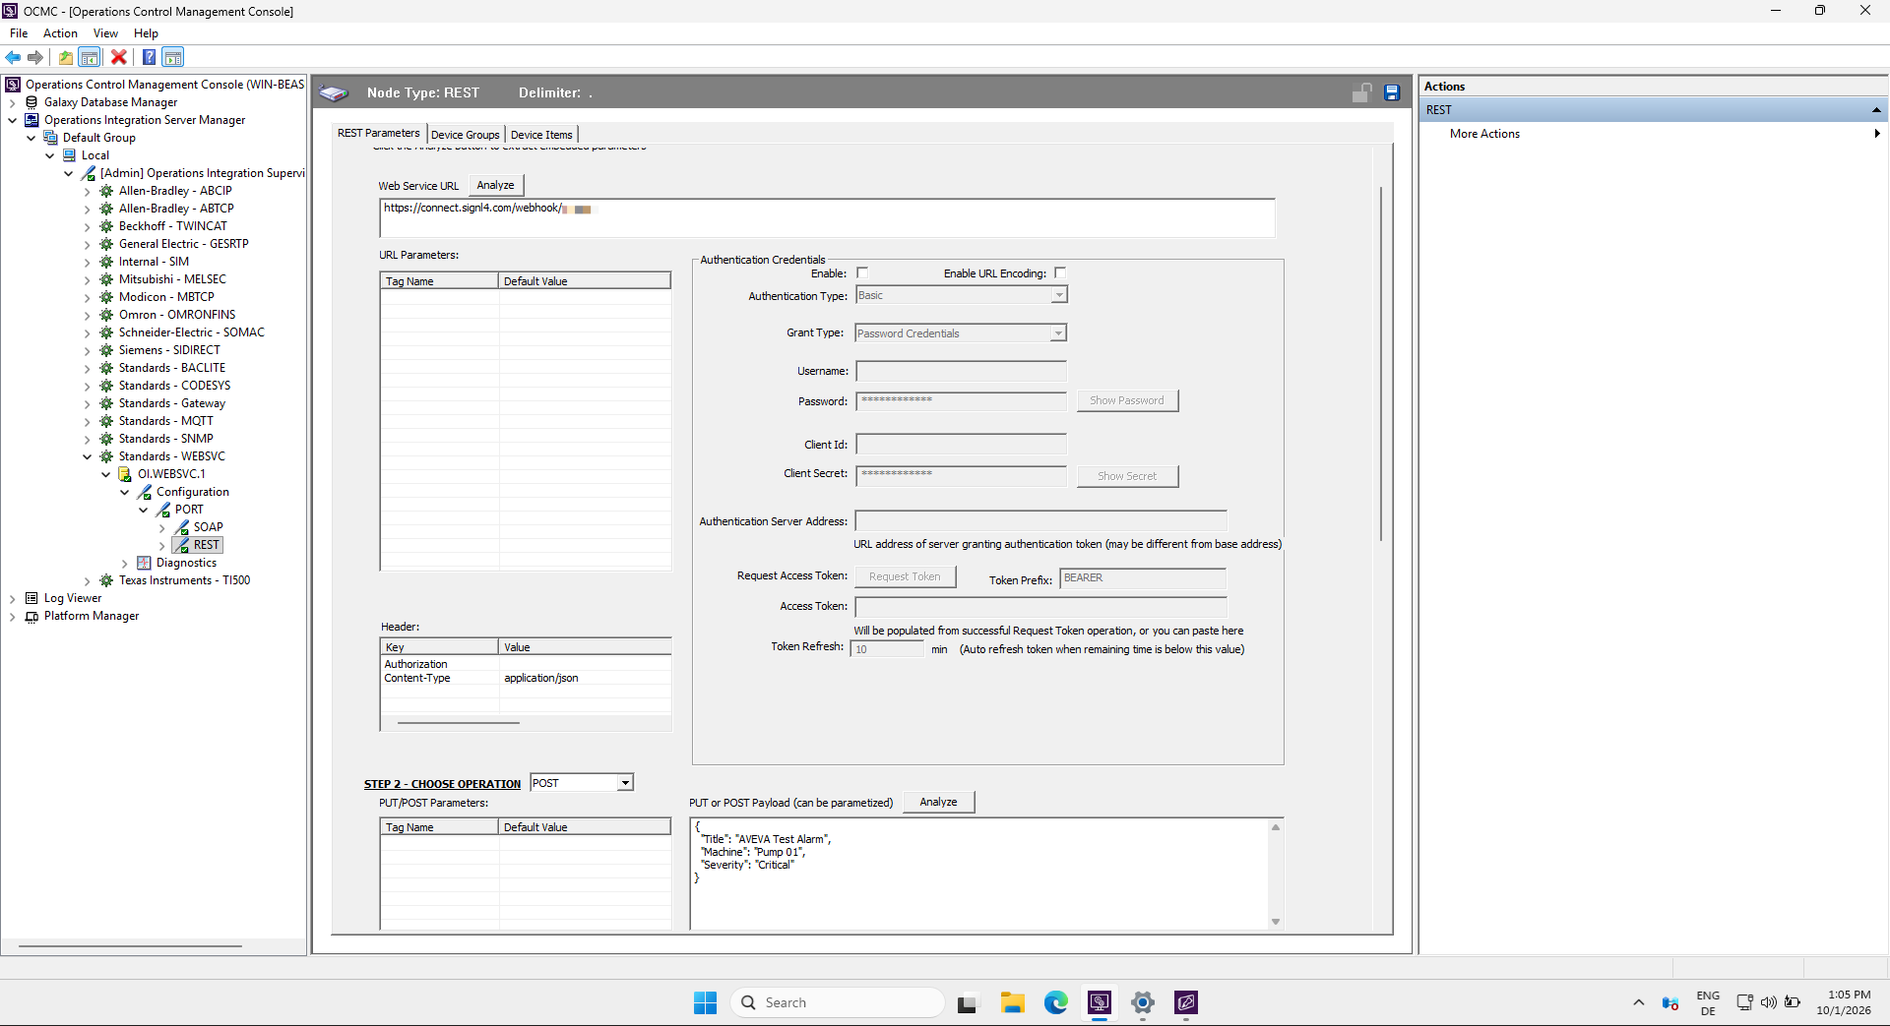Click the padlock icon in Node Type header
The width and height of the screenshot is (1890, 1026).
tap(1362, 92)
